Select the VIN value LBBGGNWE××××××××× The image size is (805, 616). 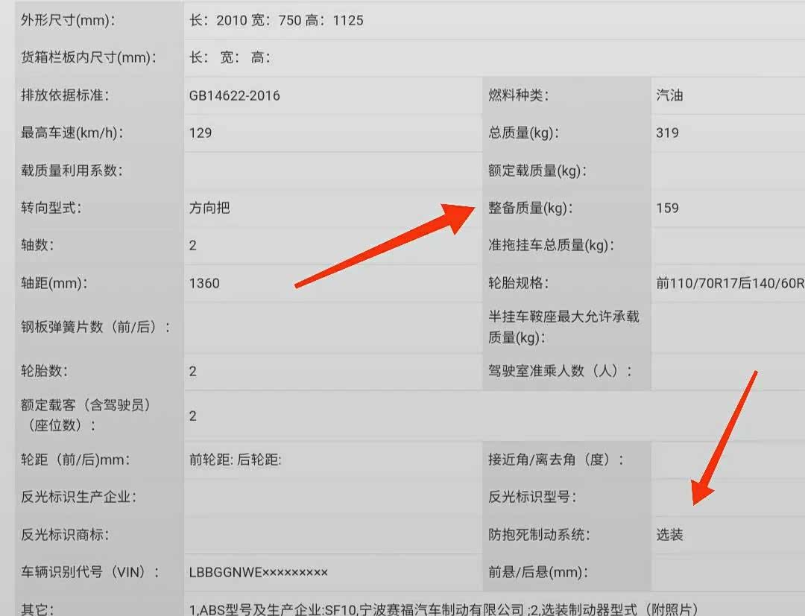tap(259, 572)
